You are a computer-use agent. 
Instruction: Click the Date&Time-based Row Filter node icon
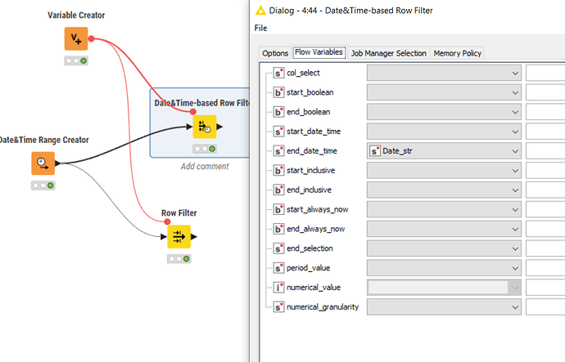point(203,127)
